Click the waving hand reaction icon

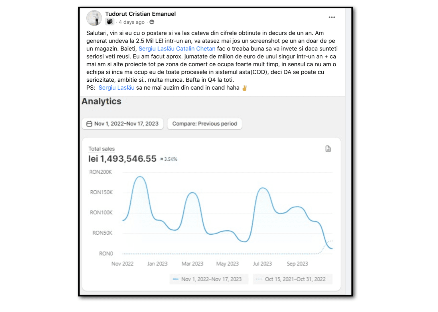pyautogui.click(x=109, y=21)
